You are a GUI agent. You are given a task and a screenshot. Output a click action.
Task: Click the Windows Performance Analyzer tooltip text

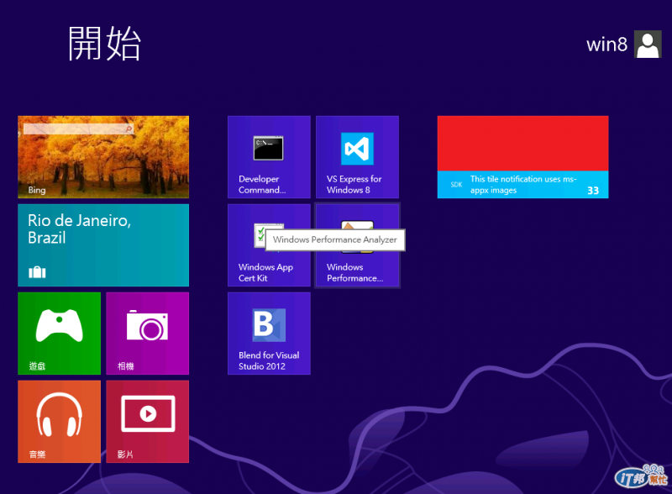coord(334,239)
